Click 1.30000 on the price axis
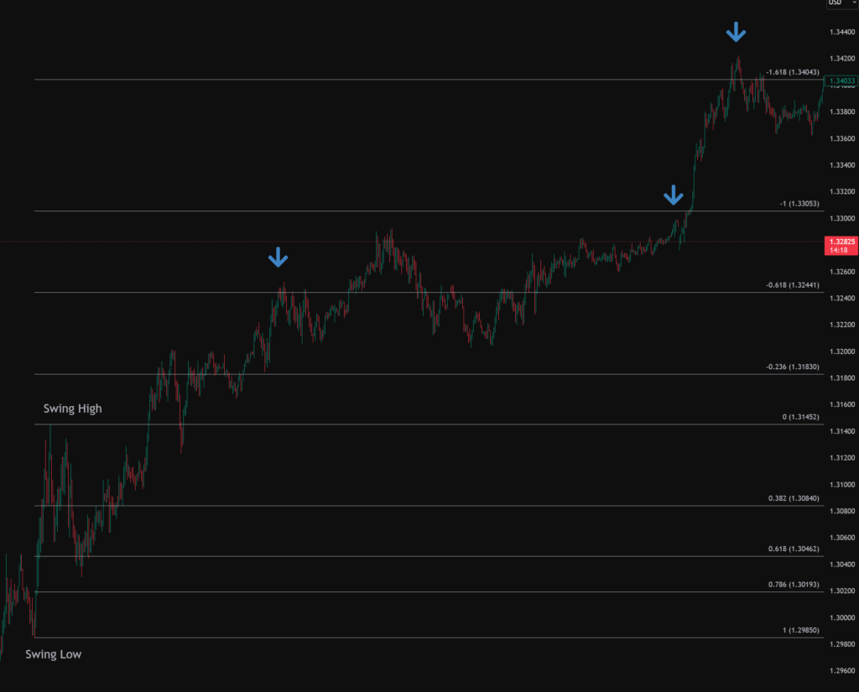The width and height of the screenshot is (859, 692). (x=842, y=617)
